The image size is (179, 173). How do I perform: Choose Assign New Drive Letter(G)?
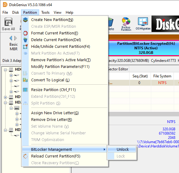(65, 113)
